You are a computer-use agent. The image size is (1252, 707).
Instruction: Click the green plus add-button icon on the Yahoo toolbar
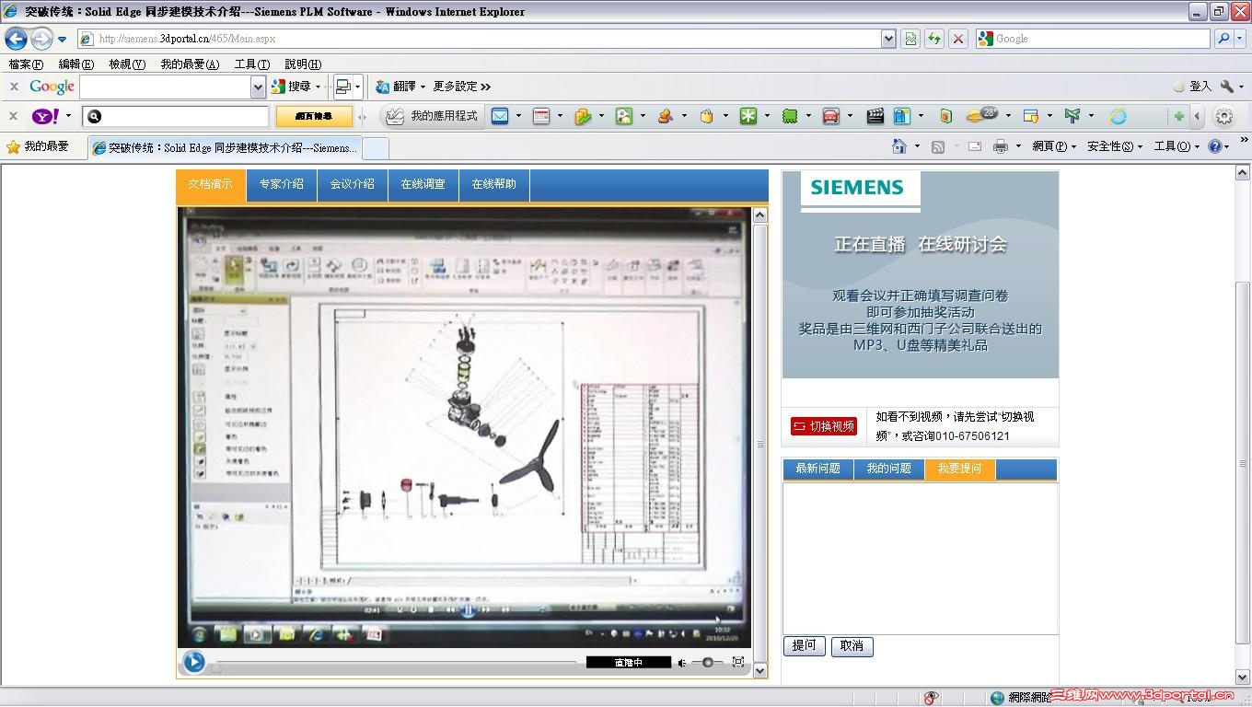[1178, 116]
